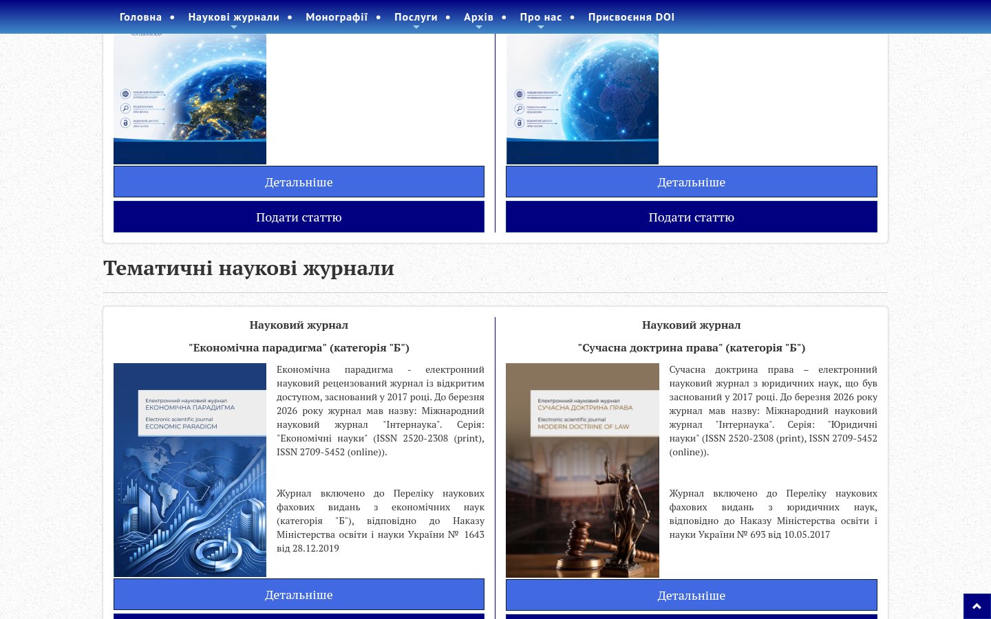The height and width of the screenshot is (619, 991).
Task: Click the Економічна парадигма description paragraph
Action: pos(381,411)
